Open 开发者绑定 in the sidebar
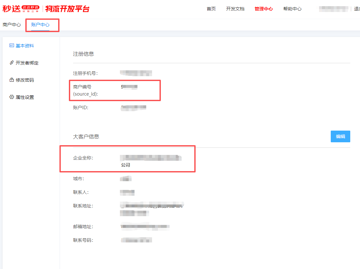The height and width of the screenshot is (269, 360). 27,63
